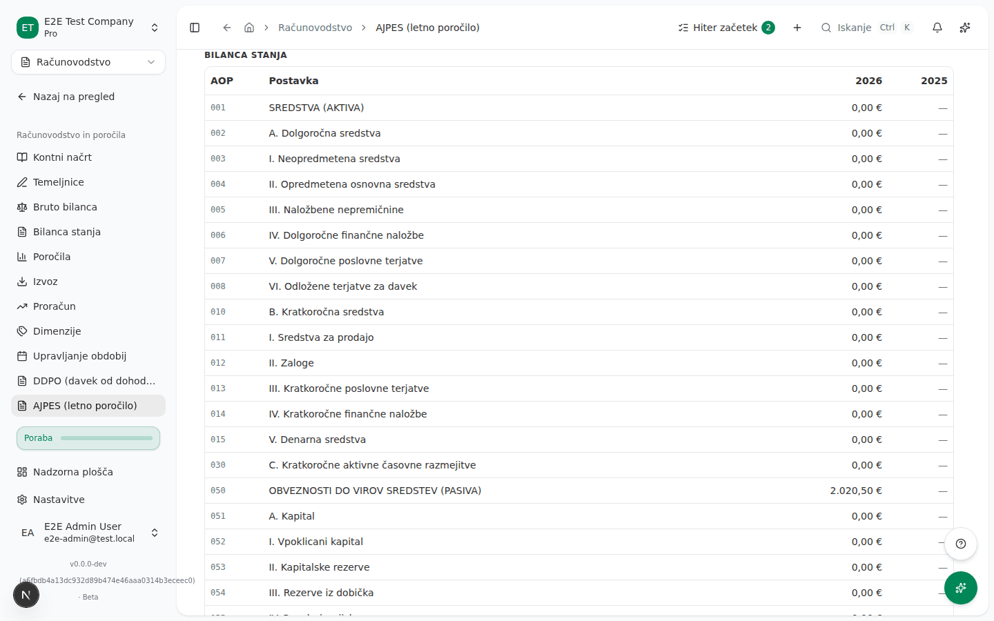Open Dimenzije in the sidebar
This screenshot has width=994, height=621.
point(88,331)
